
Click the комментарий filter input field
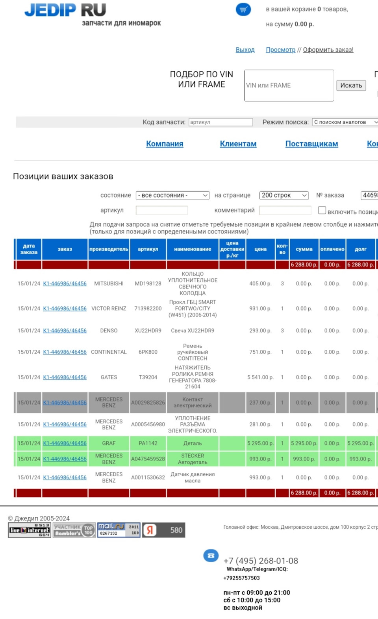[x=285, y=211]
